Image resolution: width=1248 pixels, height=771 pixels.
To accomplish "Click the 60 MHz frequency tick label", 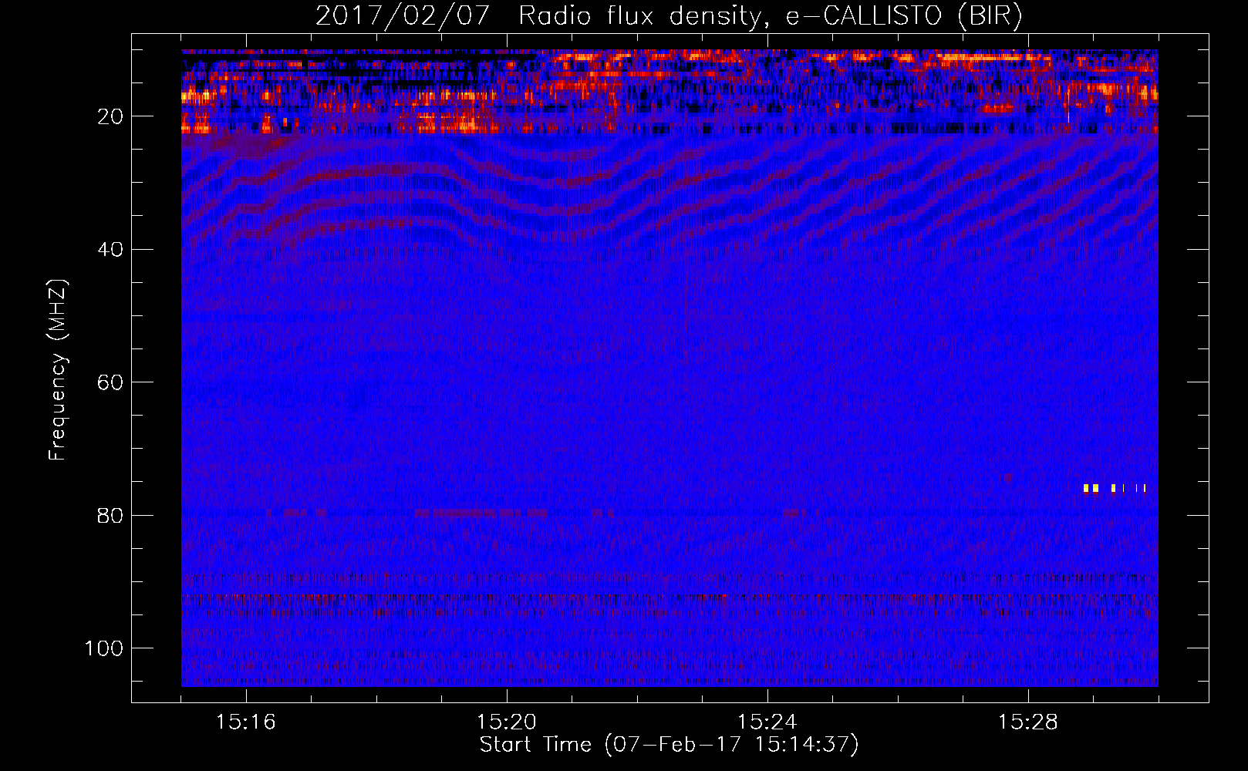I will [x=110, y=383].
